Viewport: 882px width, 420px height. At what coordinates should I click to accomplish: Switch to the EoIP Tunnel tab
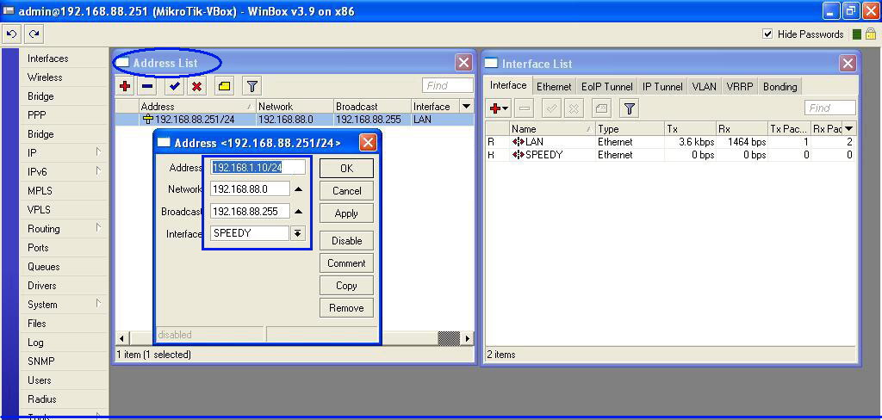point(607,87)
